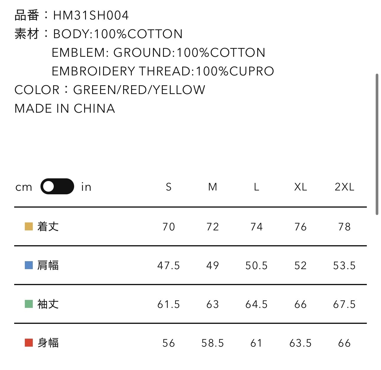
Task: Click the COLOR GREEN/RED/YELLOW text line
Action: [x=110, y=90]
